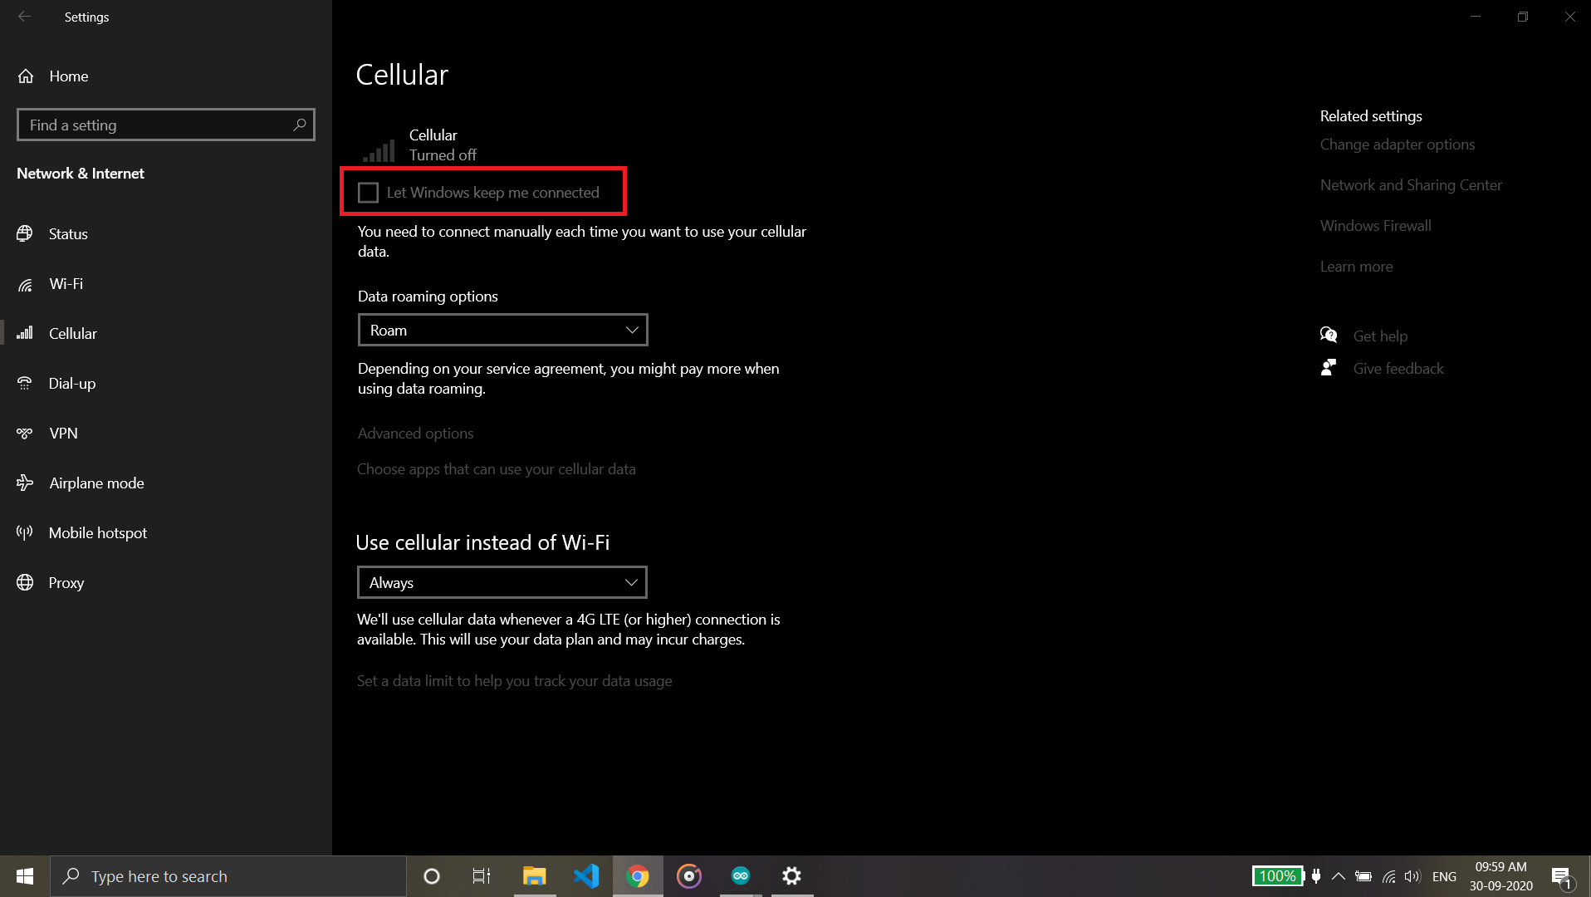Click the search magnifier in Find a setting
Screen dimensions: 1591x897
[x=300, y=125]
